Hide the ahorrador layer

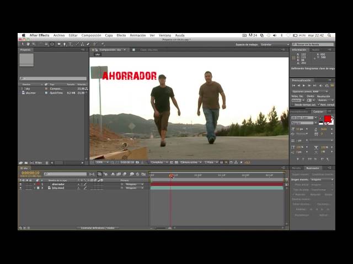pos(21,184)
